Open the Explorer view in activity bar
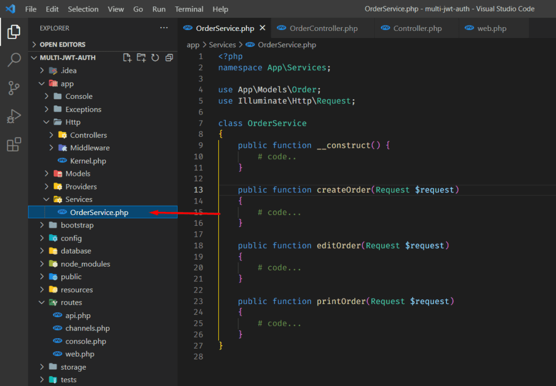The height and width of the screenshot is (386, 556). [x=14, y=32]
